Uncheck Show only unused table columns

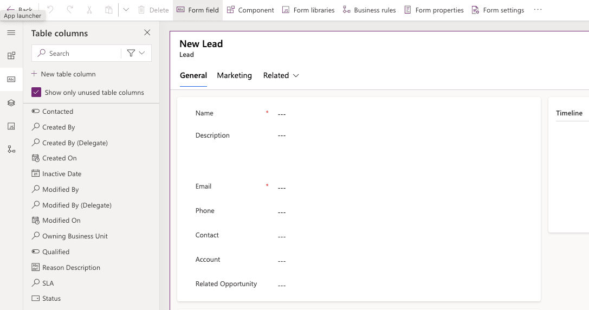pyautogui.click(x=36, y=92)
